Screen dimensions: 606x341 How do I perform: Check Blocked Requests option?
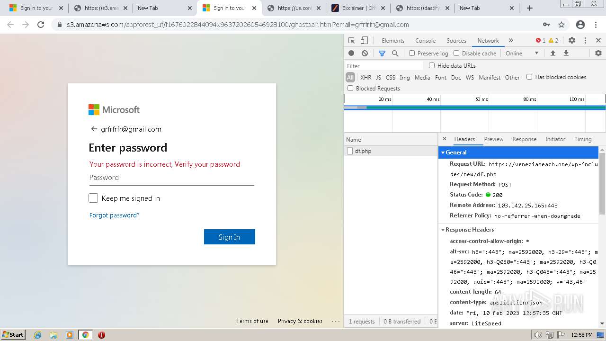[x=350, y=88]
